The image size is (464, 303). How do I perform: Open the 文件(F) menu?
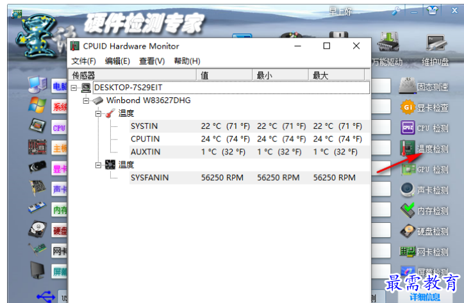pos(84,61)
